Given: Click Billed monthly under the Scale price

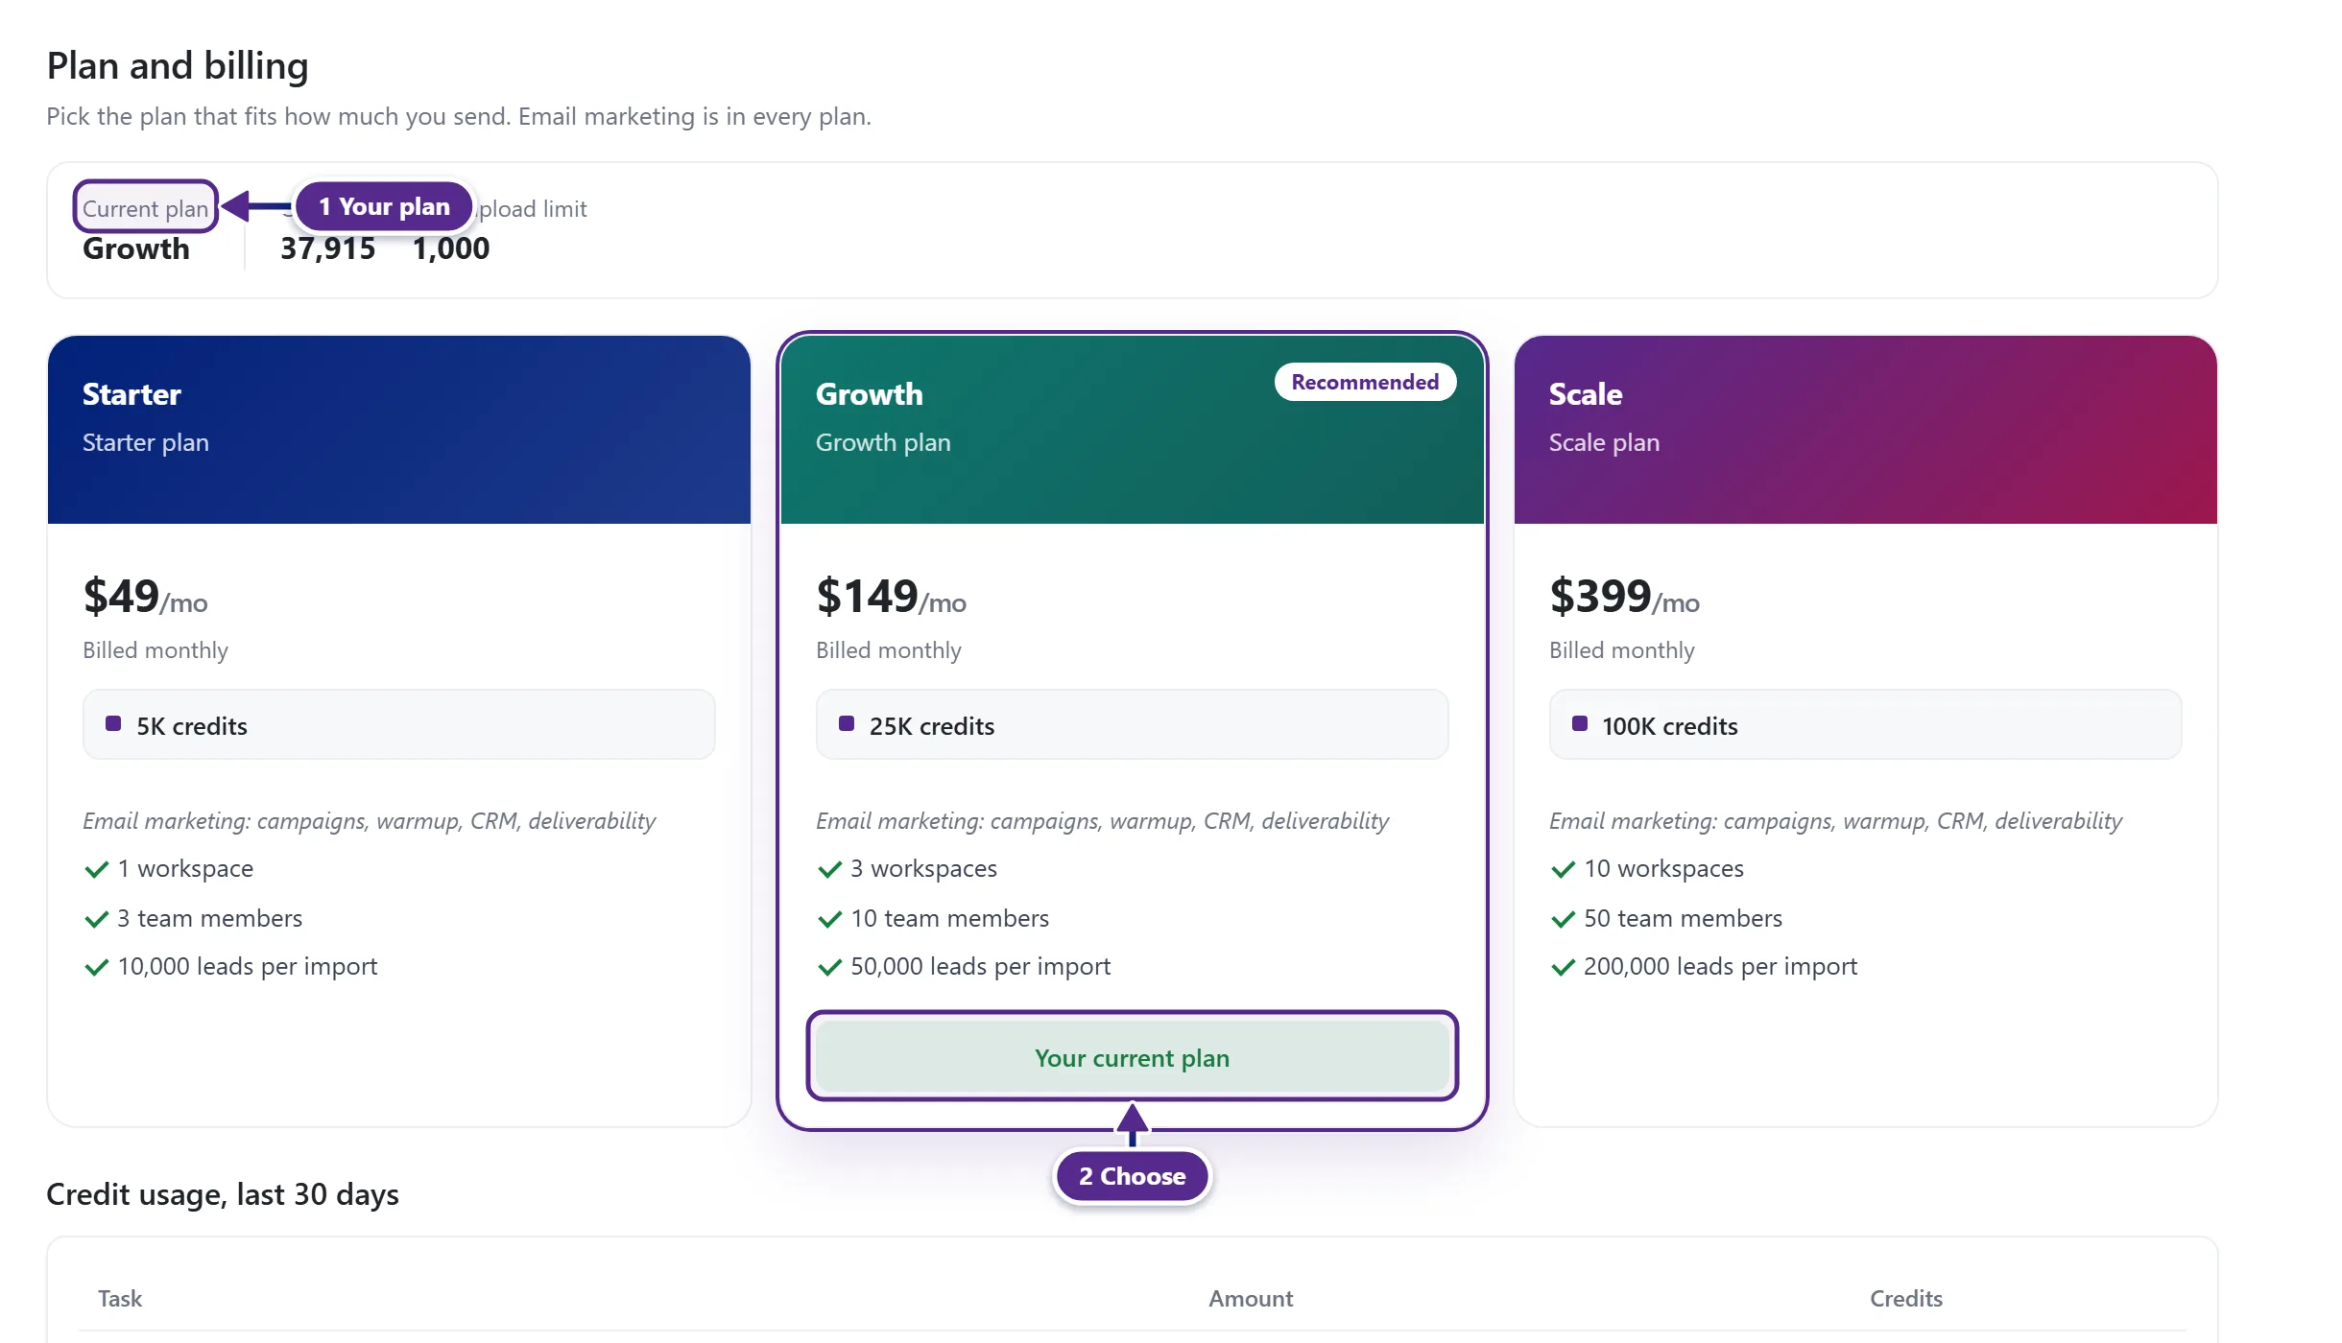Looking at the screenshot, I should coord(1622,649).
